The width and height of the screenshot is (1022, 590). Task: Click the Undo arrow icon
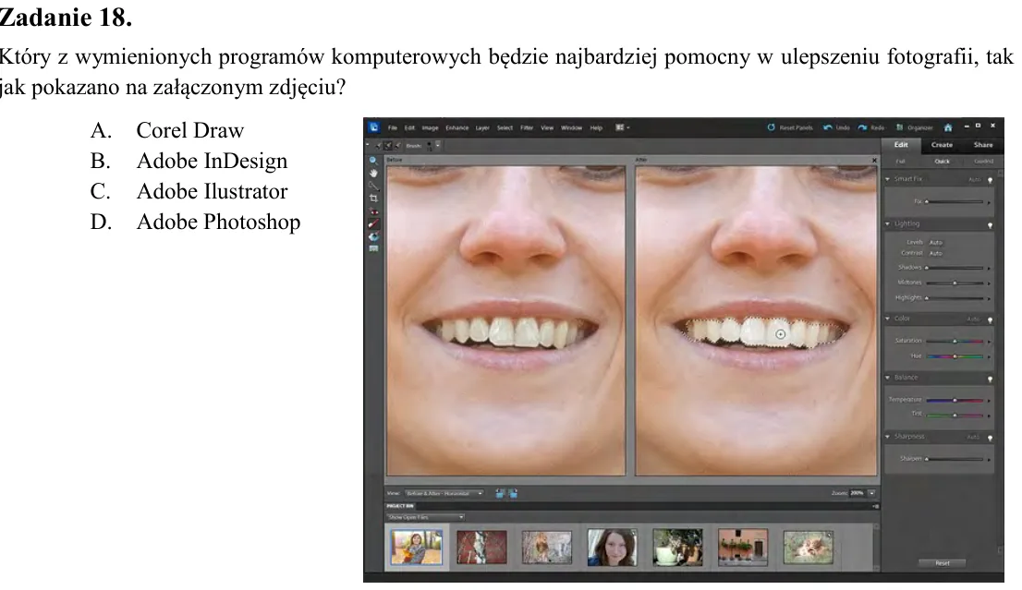click(828, 127)
